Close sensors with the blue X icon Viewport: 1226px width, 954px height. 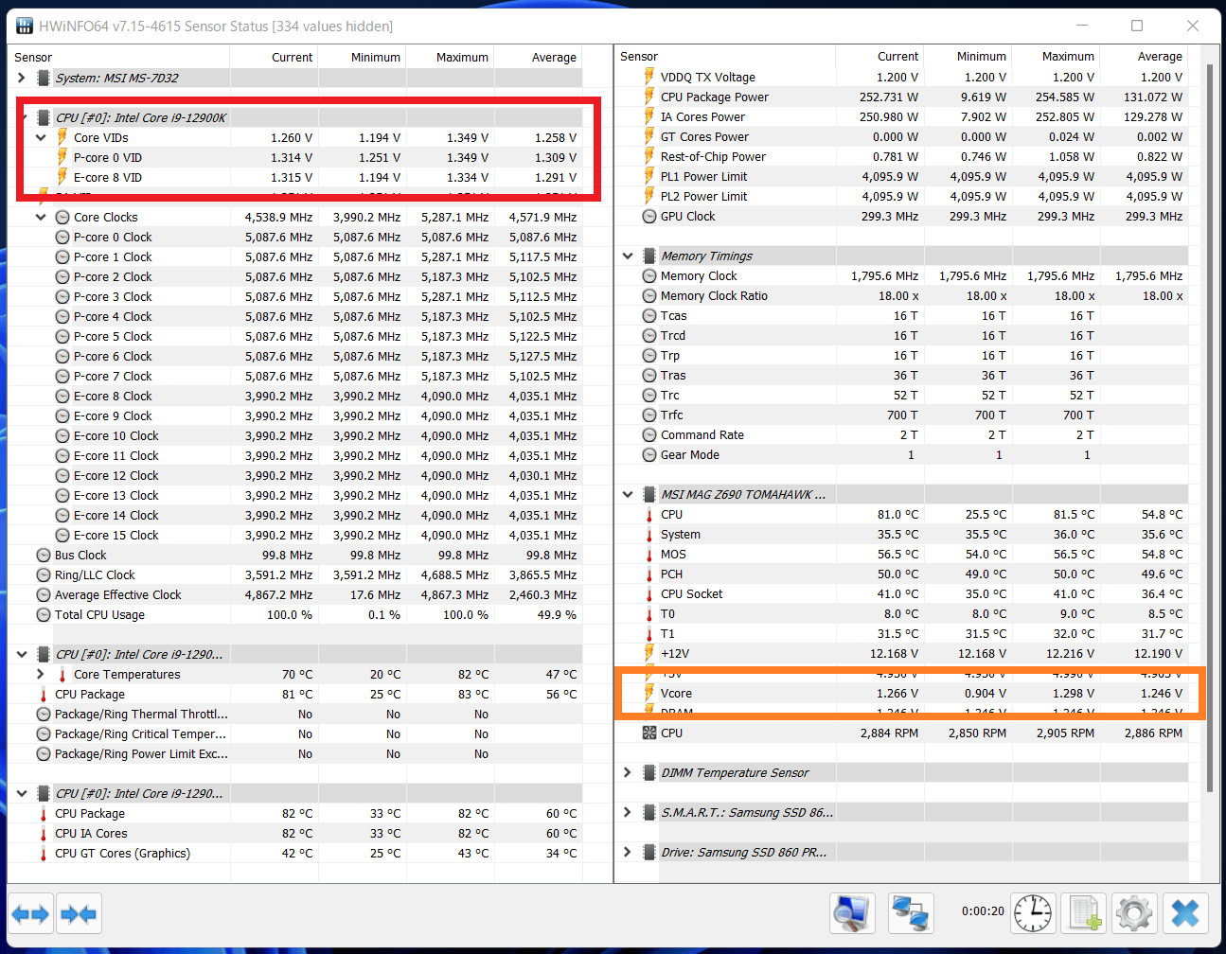click(1184, 914)
